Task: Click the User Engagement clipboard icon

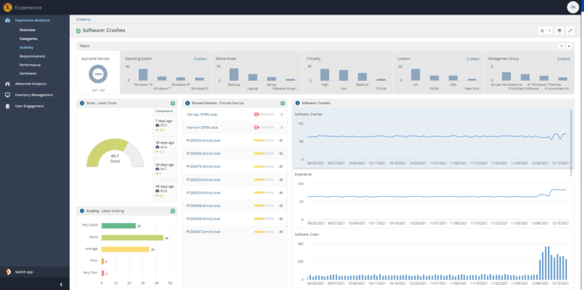Action: (x=7, y=106)
